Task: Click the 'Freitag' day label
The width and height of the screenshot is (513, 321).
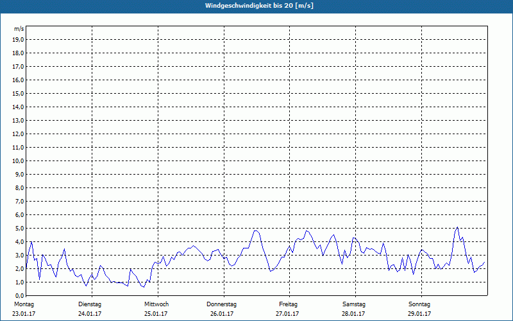Action: coord(288,304)
